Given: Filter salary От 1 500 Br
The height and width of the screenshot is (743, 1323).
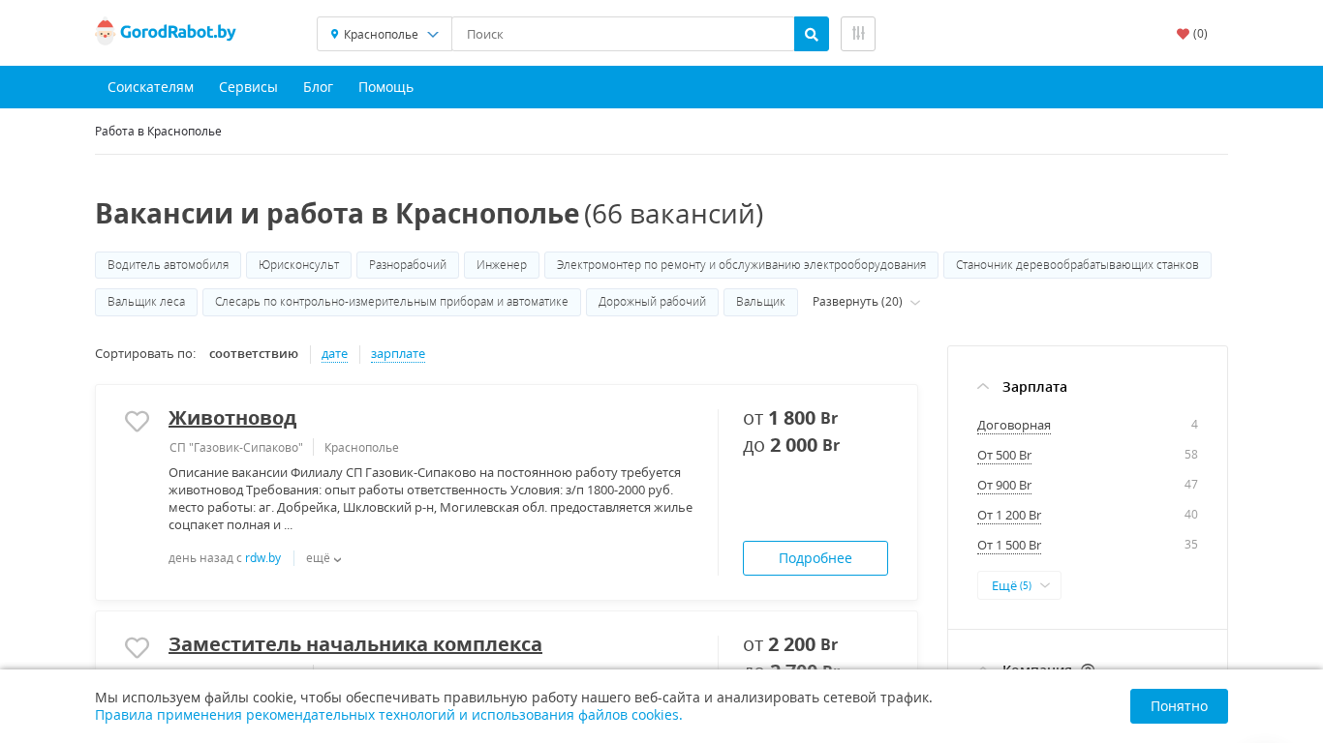Looking at the screenshot, I should (x=1009, y=546).
